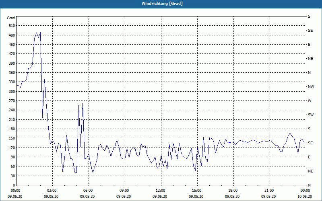Click the 09:00 time label
The height and width of the screenshot is (201, 322).
[x=125, y=191]
